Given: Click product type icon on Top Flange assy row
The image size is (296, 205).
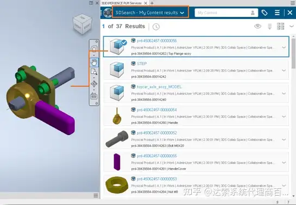Looking at the screenshot, I should [133, 40].
